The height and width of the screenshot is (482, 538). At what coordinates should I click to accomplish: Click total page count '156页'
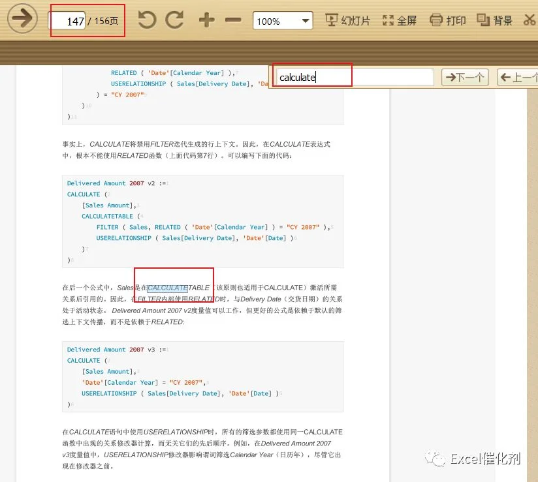coord(106,21)
